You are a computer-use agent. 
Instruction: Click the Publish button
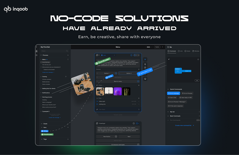click(x=157, y=47)
